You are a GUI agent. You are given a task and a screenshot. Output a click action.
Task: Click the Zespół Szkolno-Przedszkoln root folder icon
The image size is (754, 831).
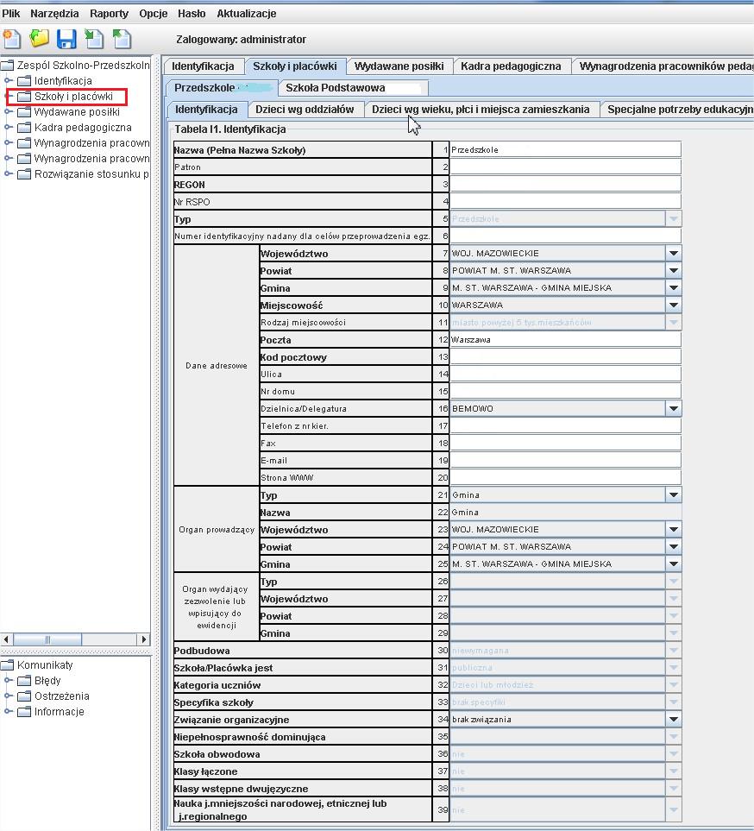(x=8, y=66)
